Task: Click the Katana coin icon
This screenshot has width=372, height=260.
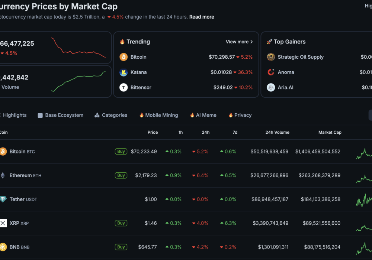Action: [124, 72]
